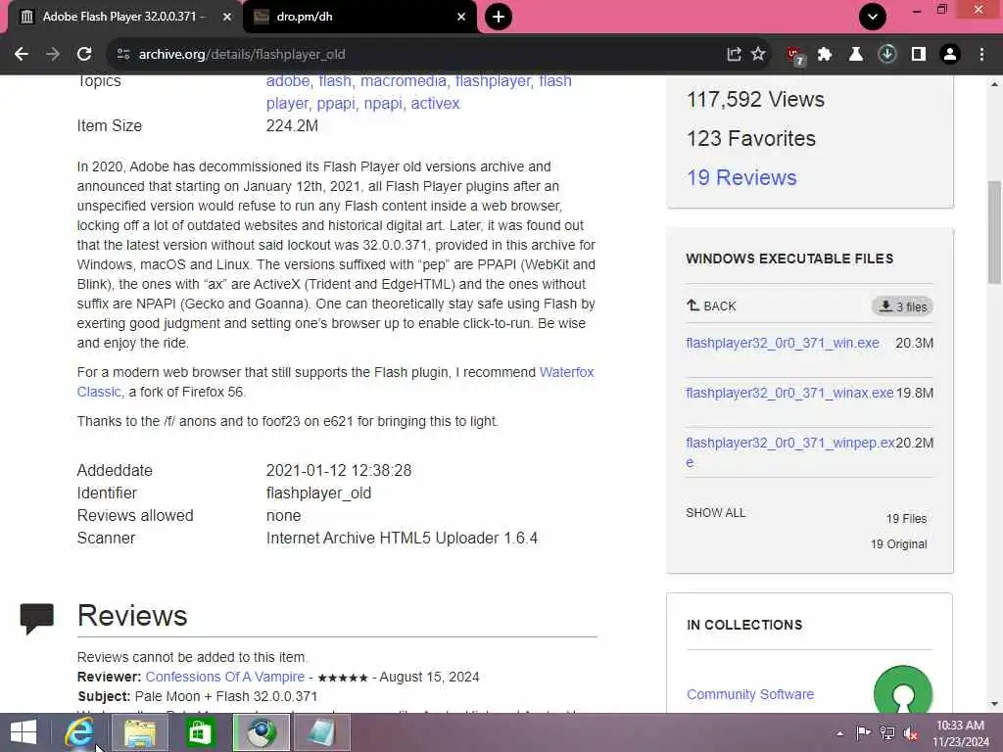1003x752 pixels.
Task: Launch Internet Explorer from the taskbar
Action: (80, 732)
